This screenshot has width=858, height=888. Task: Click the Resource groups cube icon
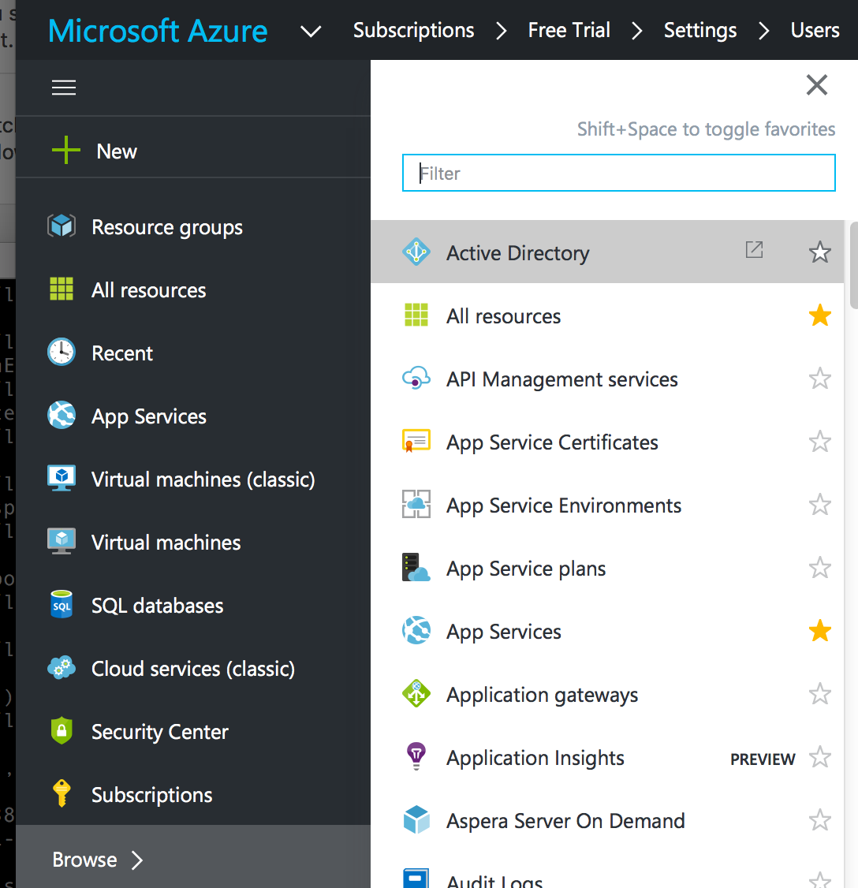pyautogui.click(x=62, y=227)
